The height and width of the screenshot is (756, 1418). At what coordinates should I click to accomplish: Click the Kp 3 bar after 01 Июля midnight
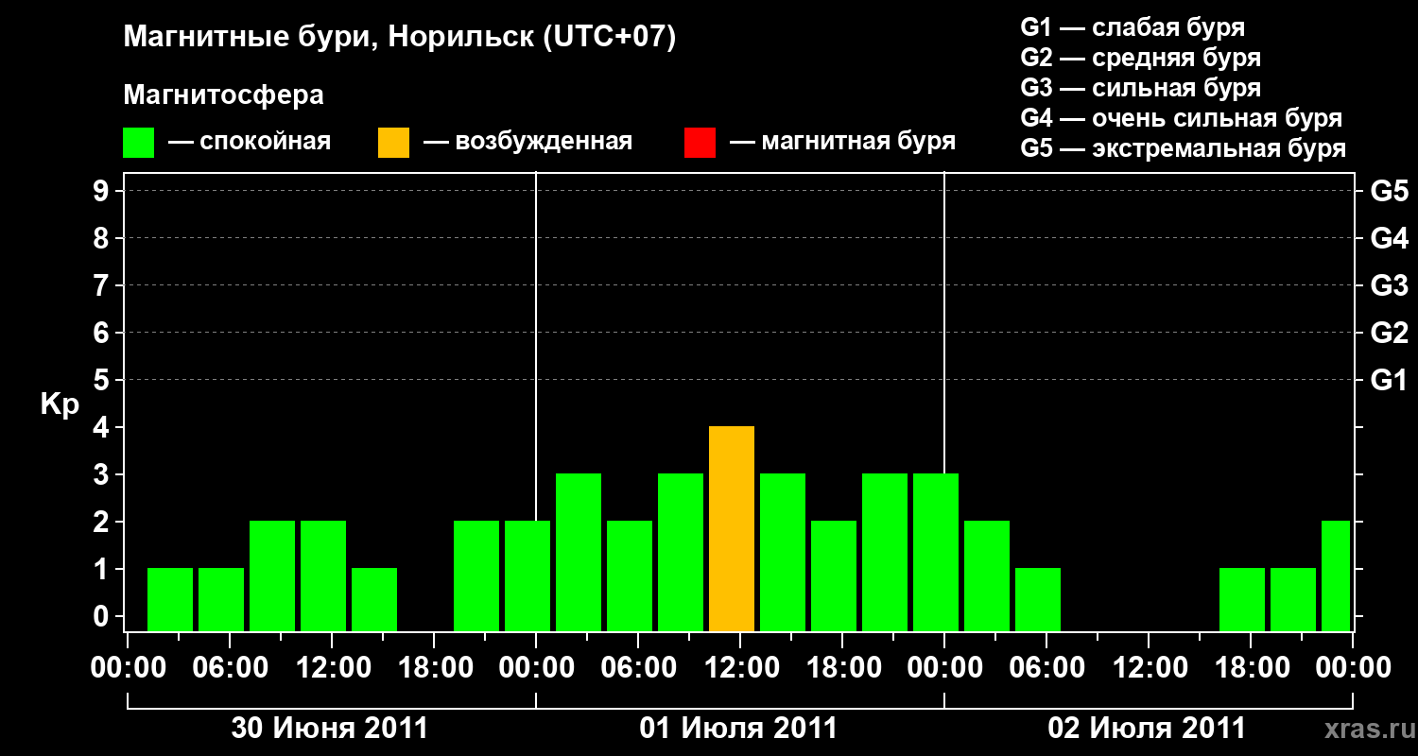click(579, 553)
